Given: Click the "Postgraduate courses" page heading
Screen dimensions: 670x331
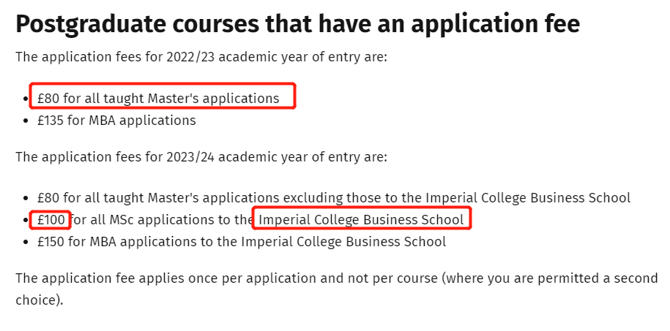Looking at the screenshot, I should pyautogui.click(x=297, y=25).
